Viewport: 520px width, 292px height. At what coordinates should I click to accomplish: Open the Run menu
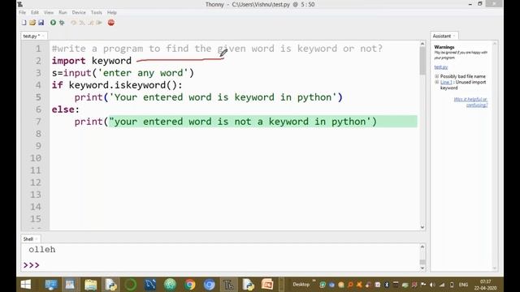63,12
